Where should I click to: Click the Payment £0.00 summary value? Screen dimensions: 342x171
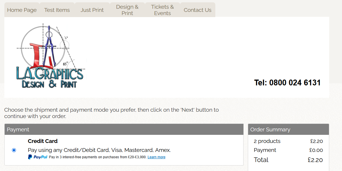tap(316, 150)
